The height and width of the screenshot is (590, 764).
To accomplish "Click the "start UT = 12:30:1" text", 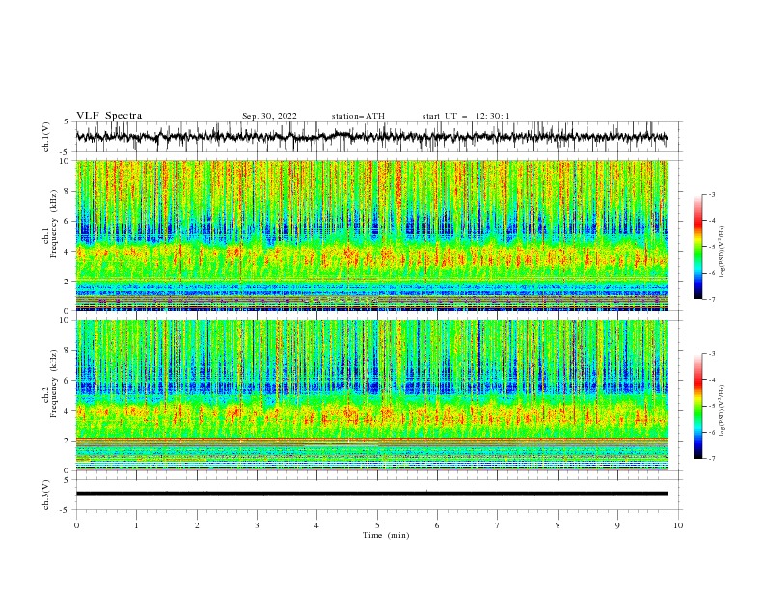I will point(466,116).
